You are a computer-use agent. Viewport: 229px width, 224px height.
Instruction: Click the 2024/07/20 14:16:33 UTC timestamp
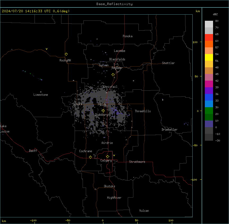tap(26, 11)
